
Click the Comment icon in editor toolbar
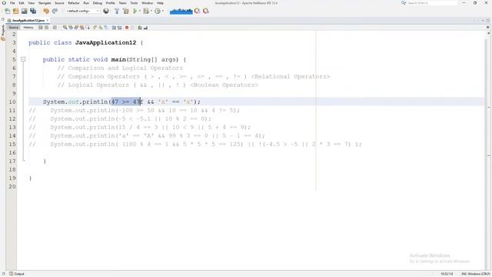[x=140, y=28]
